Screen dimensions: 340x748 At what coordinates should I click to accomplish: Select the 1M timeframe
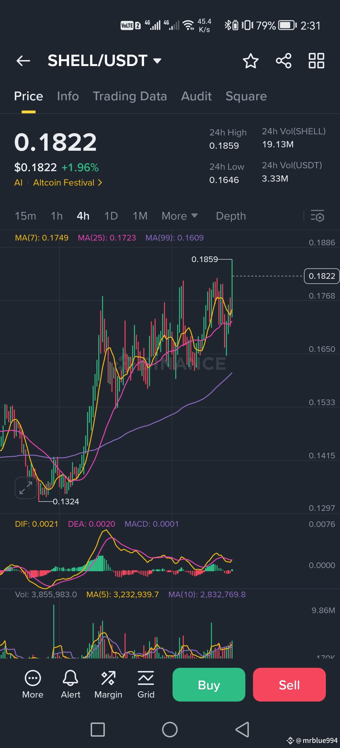[x=140, y=216]
